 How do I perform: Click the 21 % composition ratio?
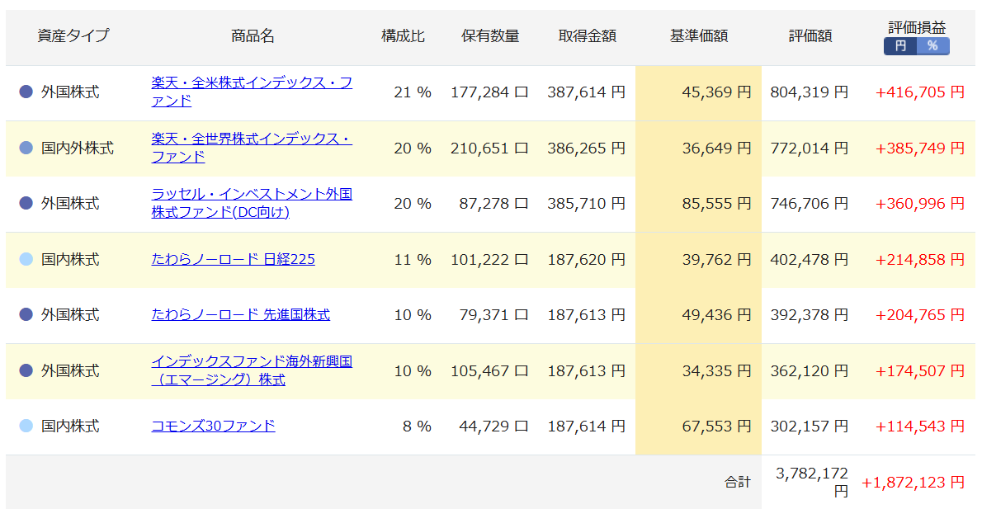click(413, 92)
